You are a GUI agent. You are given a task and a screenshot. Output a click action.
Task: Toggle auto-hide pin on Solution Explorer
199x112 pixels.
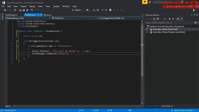[194, 15]
